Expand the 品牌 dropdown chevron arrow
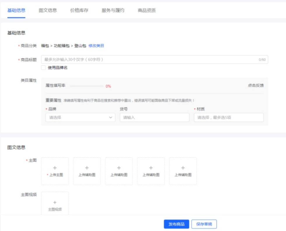 coord(111,117)
